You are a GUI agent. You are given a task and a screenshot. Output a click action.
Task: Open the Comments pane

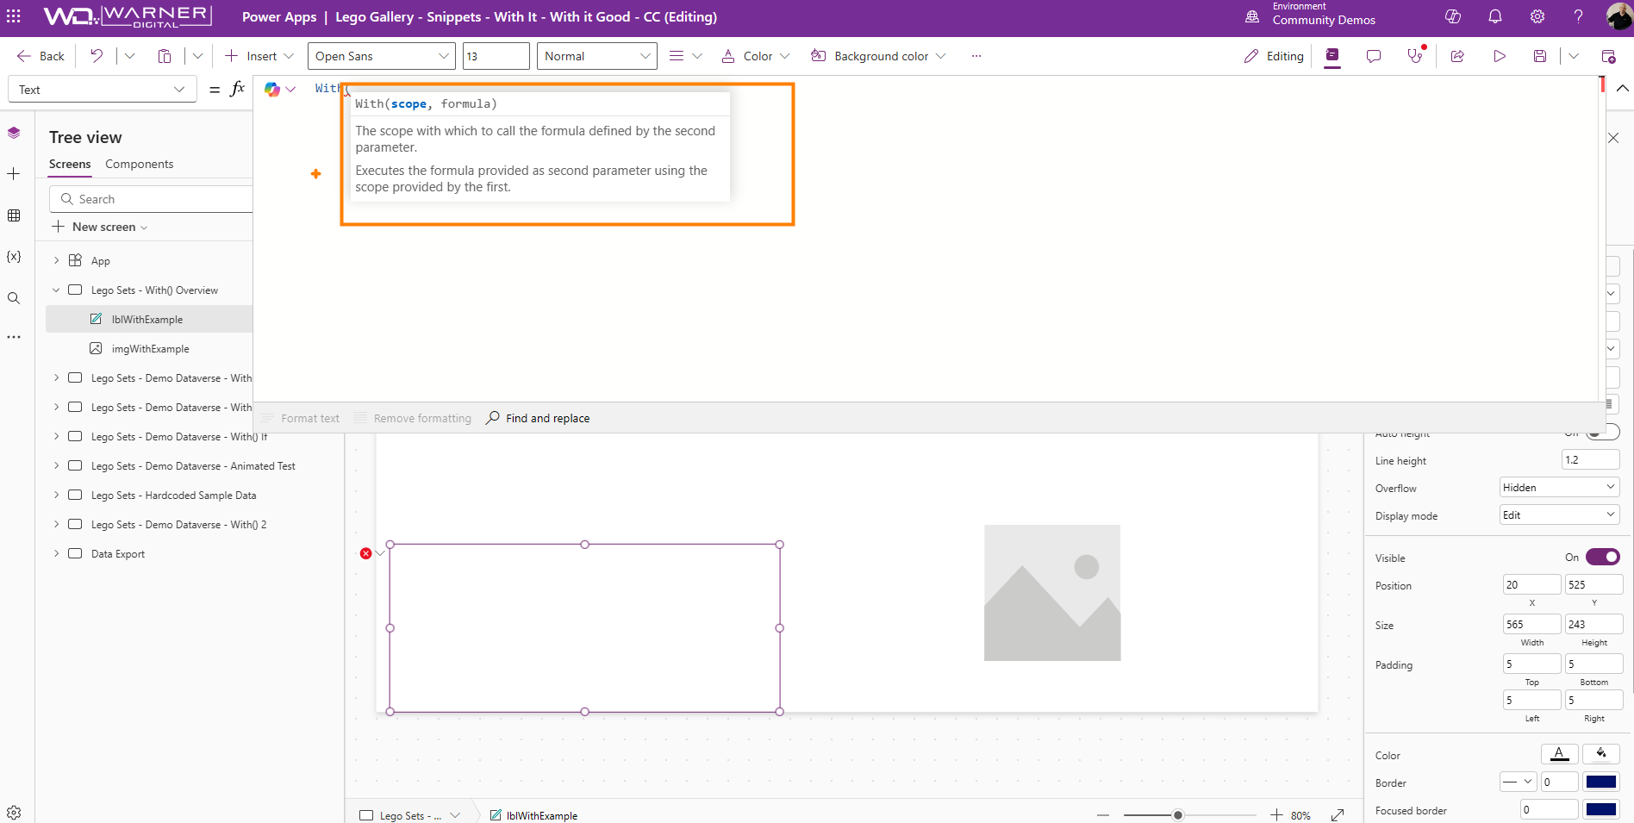click(x=1374, y=56)
